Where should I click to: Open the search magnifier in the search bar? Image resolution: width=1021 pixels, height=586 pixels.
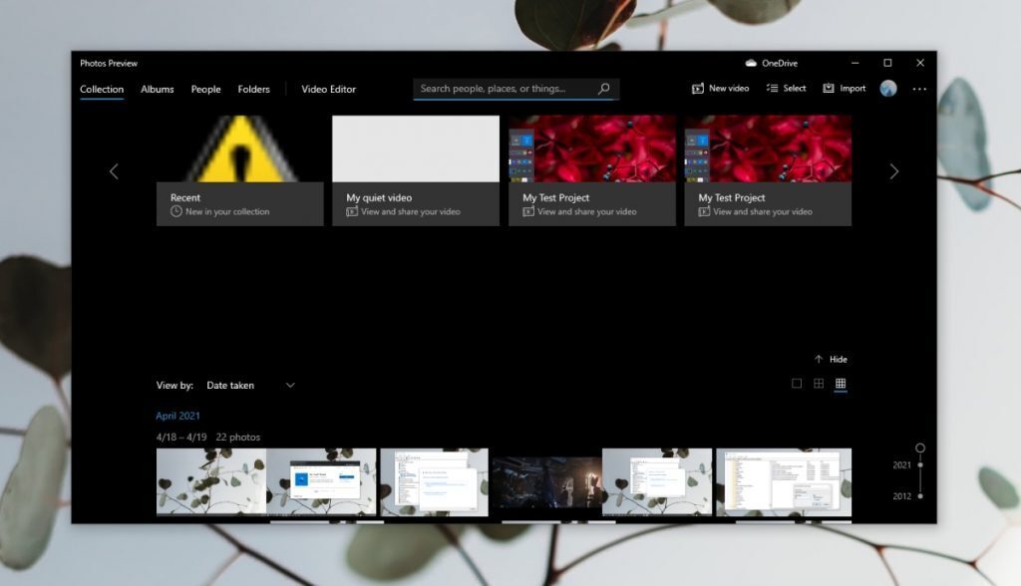coord(603,88)
